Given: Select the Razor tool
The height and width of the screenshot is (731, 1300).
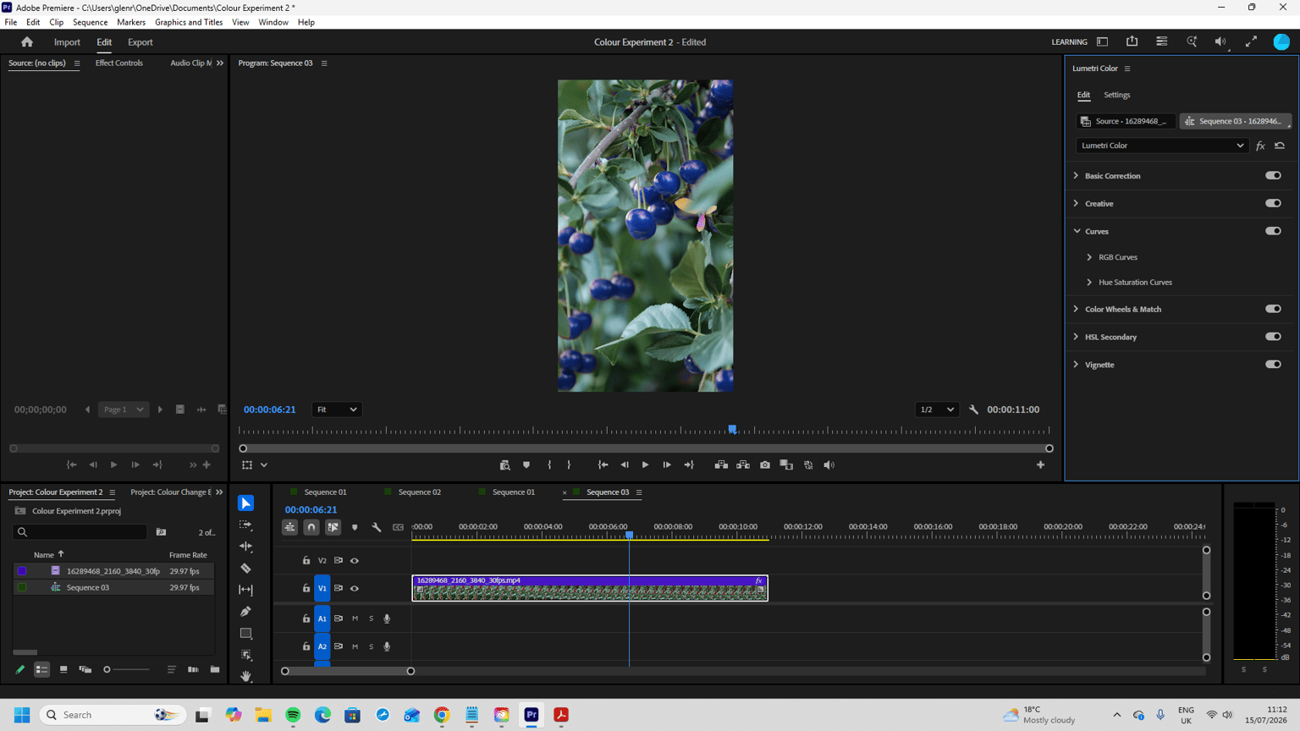Looking at the screenshot, I should [245, 569].
